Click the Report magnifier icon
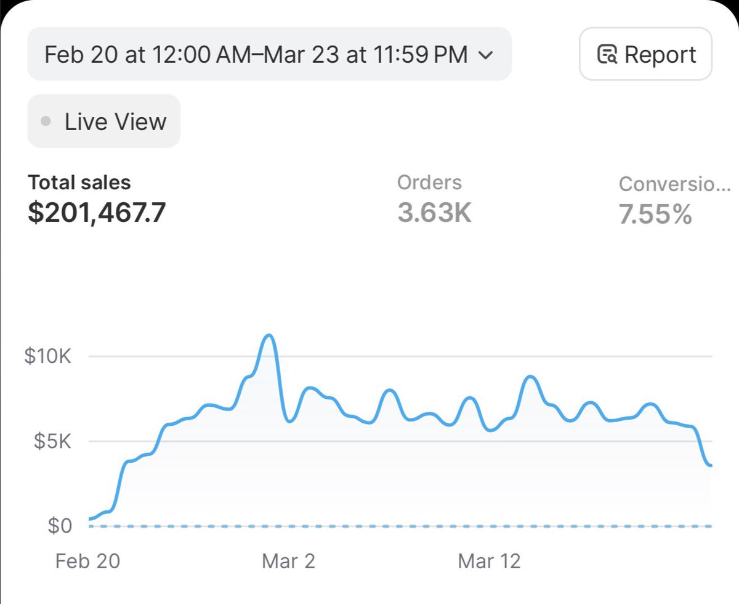 click(x=607, y=55)
